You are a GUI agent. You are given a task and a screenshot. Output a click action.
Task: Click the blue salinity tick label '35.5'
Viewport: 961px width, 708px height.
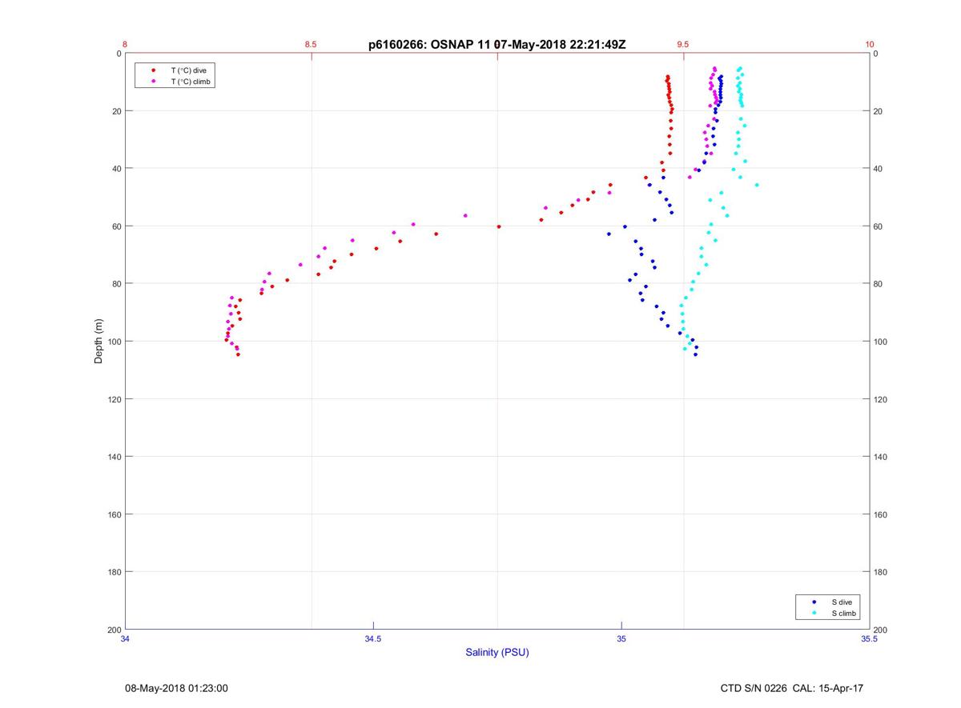[x=870, y=638]
